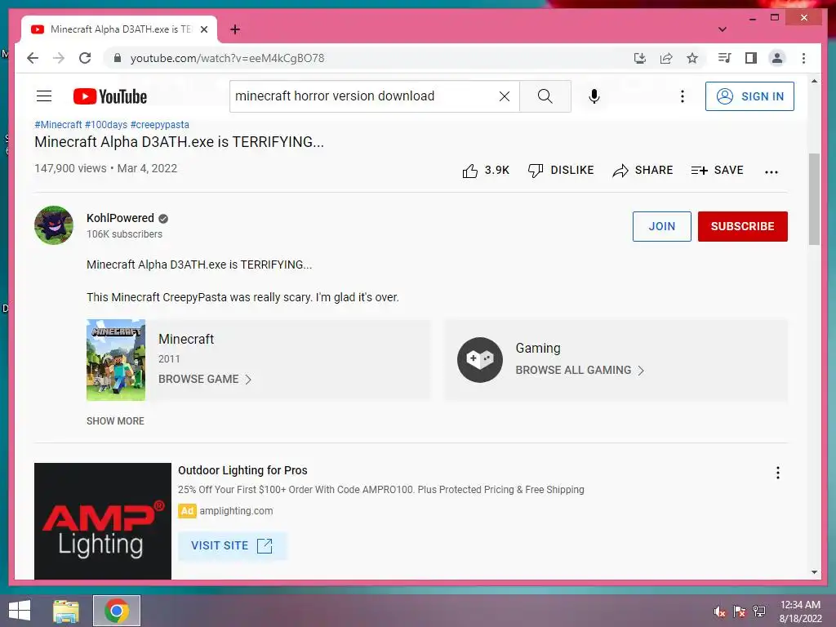The image size is (836, 627).
Task: Share the video
Action: coord(643,171)
